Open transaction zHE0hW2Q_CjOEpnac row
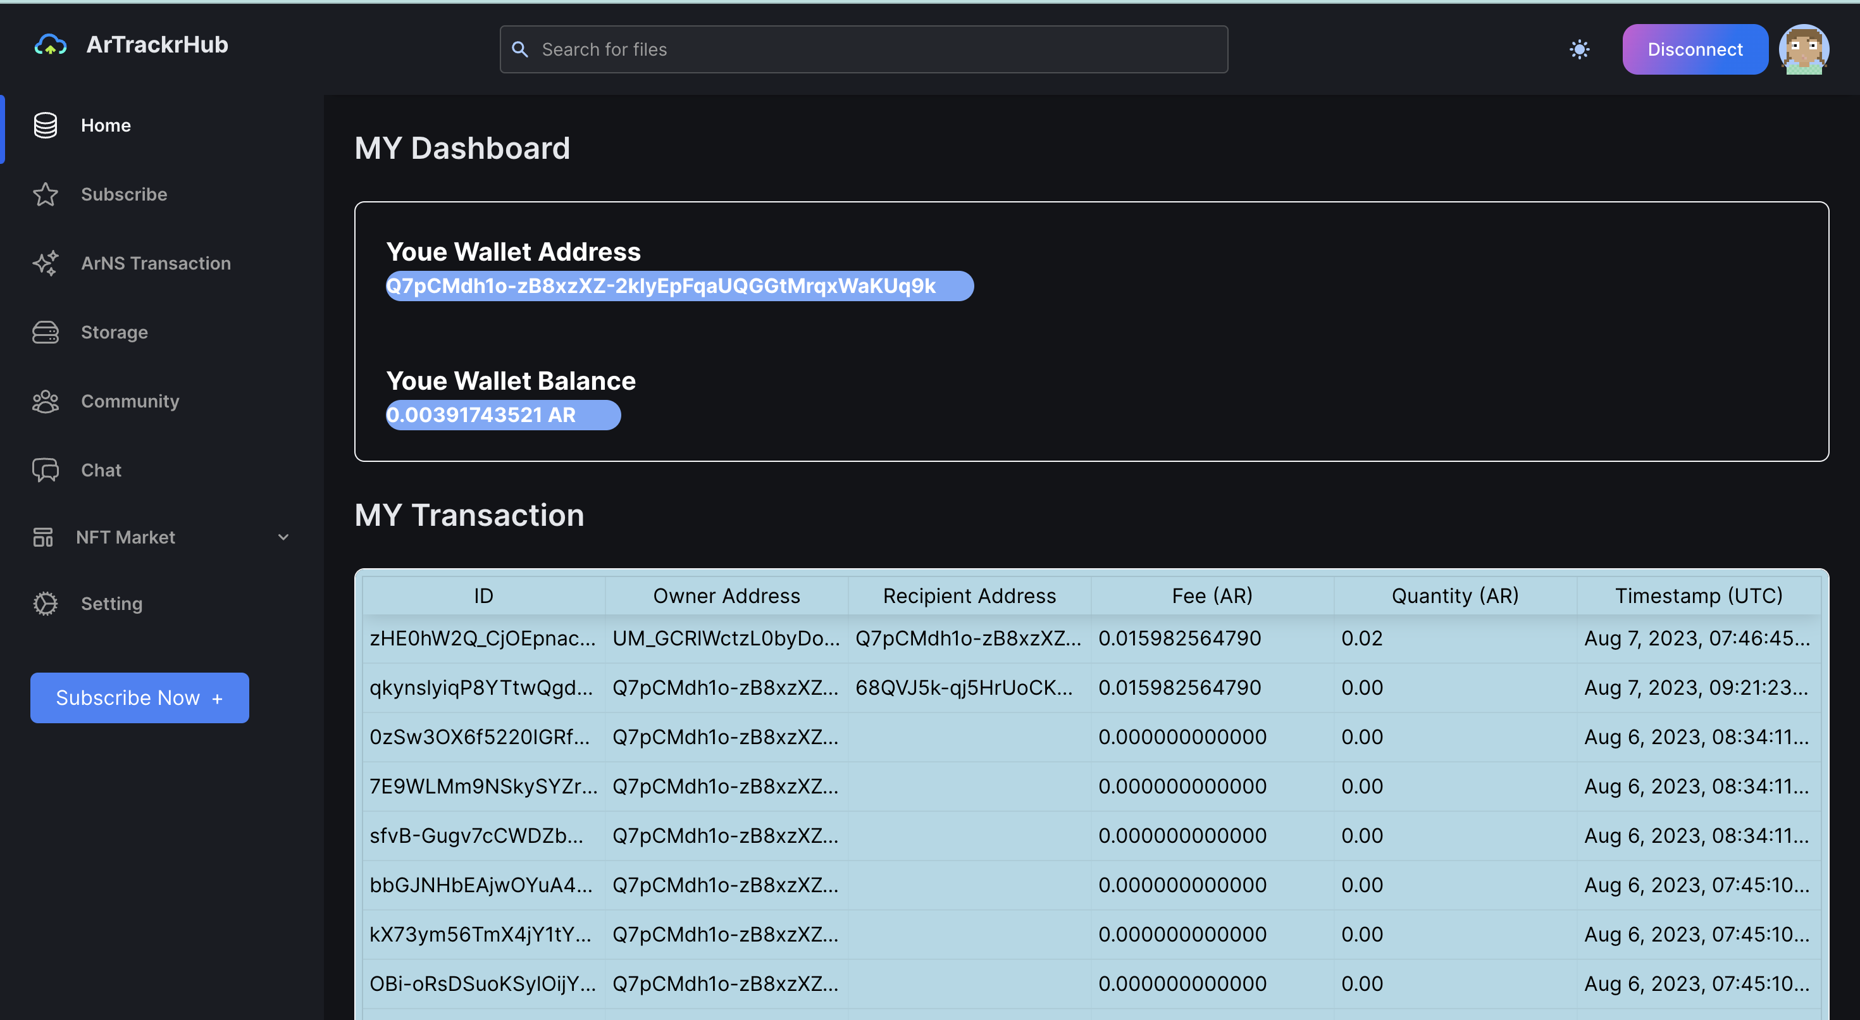 [x=481, y=638]
